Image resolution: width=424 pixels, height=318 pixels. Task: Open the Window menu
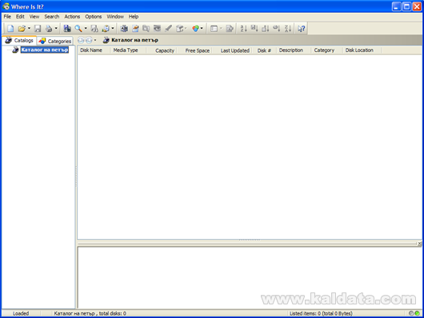pyautogui.click(x=115, y=17)
